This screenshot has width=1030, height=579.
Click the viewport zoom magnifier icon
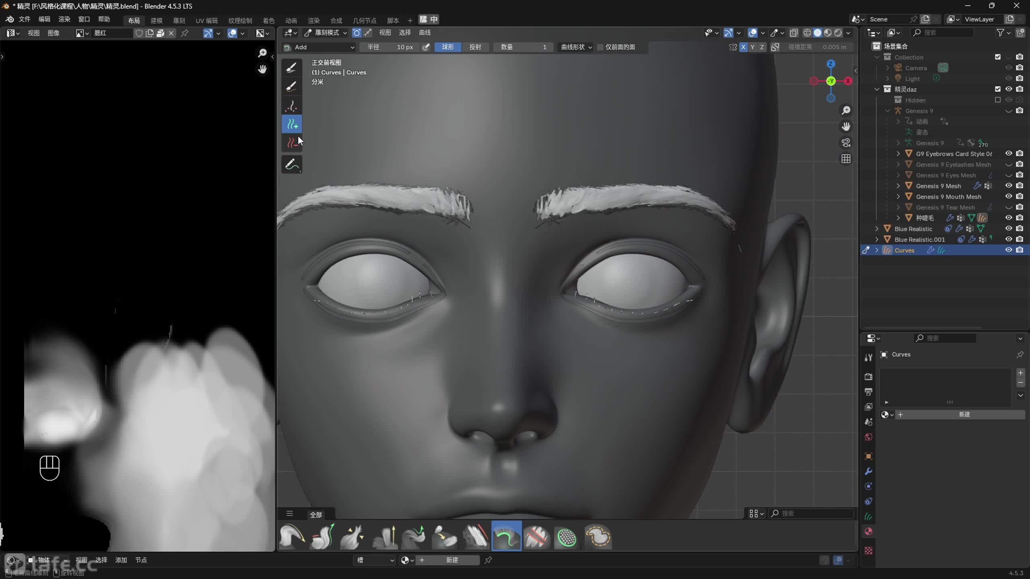point(846,111)
